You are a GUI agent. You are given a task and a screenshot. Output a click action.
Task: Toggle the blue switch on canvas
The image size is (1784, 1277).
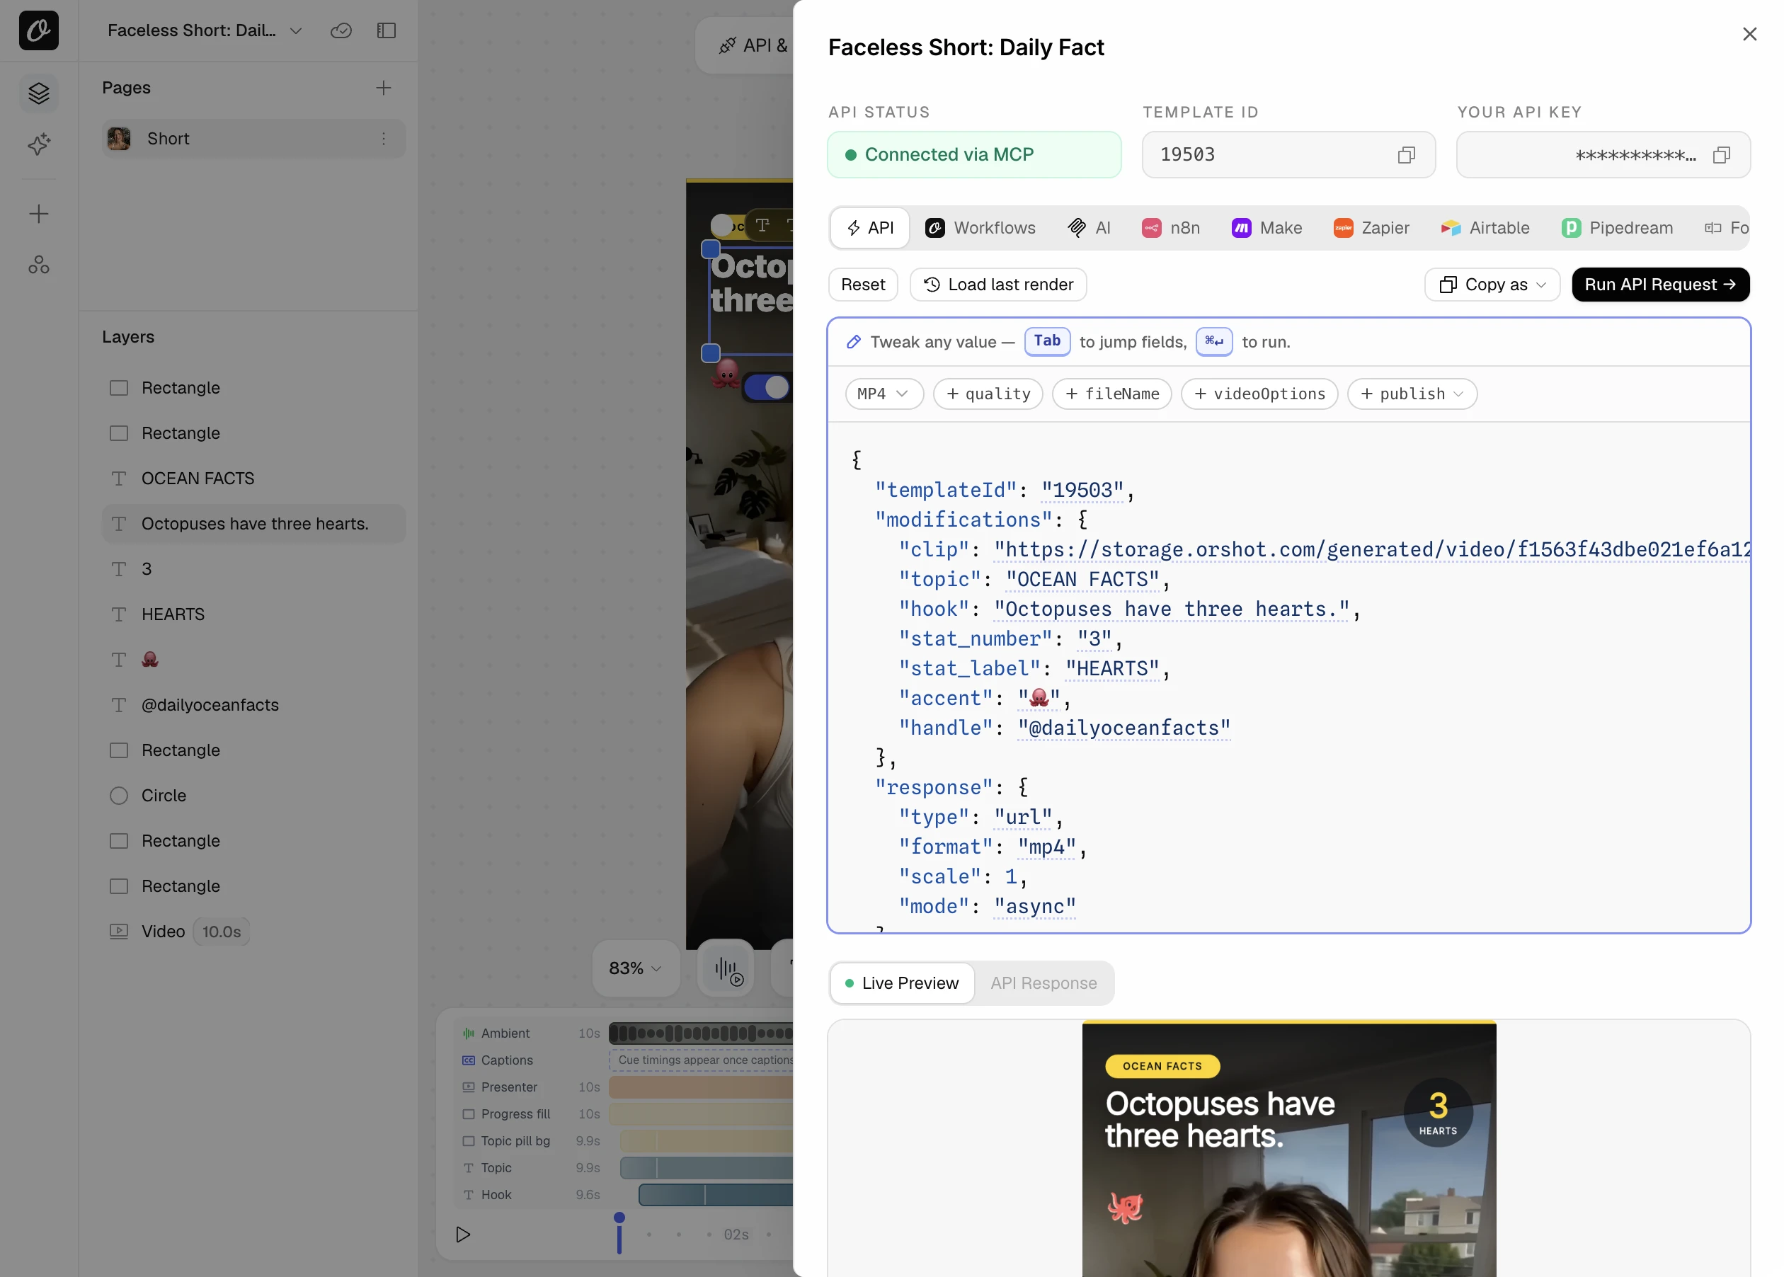[767, 387]
